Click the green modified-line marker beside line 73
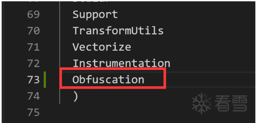 coord(45,79)
